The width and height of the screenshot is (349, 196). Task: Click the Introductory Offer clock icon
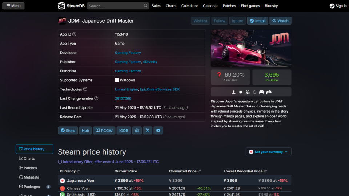[60, 162]
